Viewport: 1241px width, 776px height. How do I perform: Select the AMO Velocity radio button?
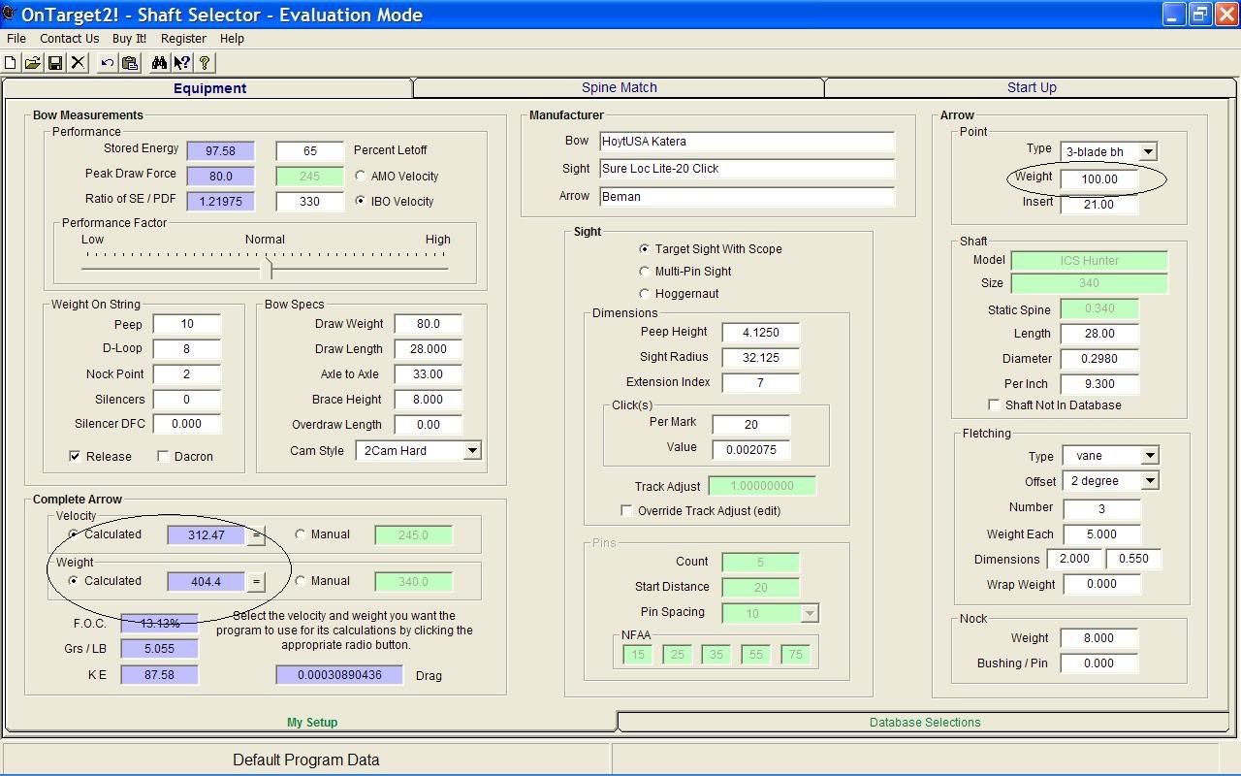pos(361,177)
